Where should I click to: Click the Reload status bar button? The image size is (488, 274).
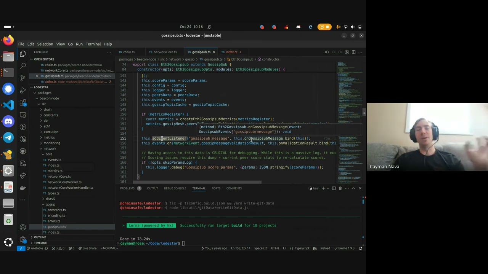(x=325, y=248)
